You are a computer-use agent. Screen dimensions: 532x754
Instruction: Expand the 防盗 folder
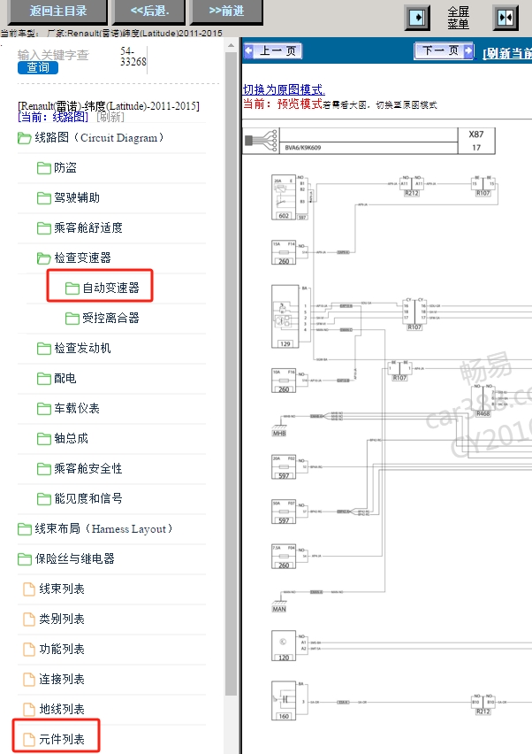[57, 168]
